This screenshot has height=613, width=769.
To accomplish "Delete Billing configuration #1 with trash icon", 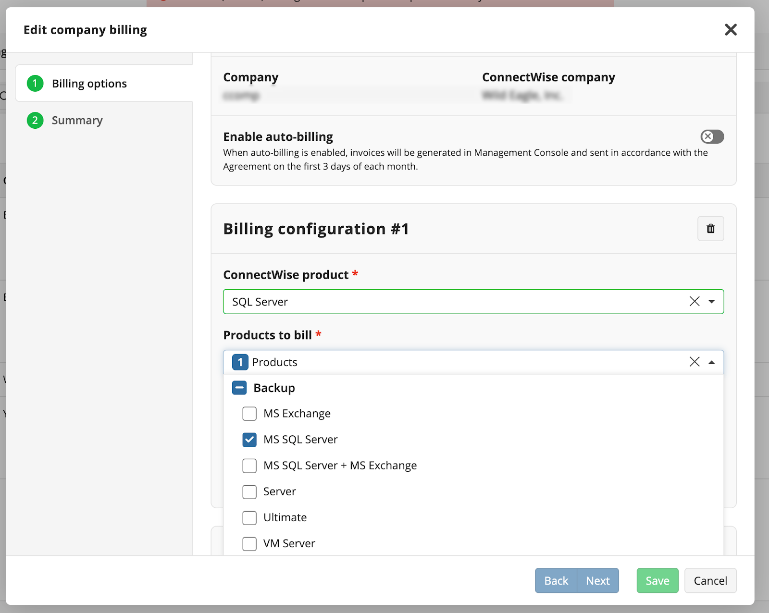I will click(x=710, y=229).
